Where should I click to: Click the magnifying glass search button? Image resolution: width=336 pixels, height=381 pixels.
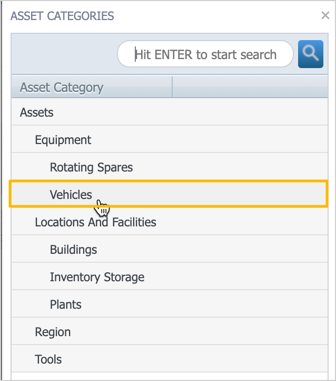[310, 54]
